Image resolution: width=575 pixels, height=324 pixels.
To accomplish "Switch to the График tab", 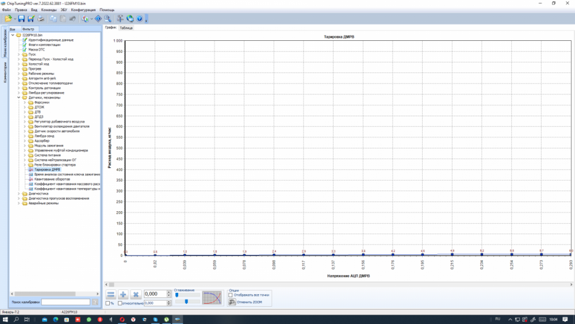I will [x=110, y=28].
